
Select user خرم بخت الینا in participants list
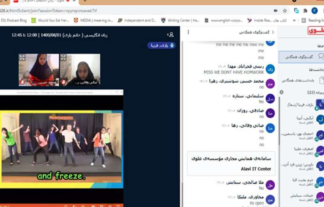click(302, 182)
